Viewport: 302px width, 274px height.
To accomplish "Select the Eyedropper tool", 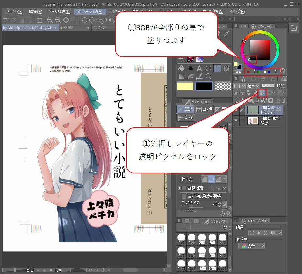I will [226, 34].
